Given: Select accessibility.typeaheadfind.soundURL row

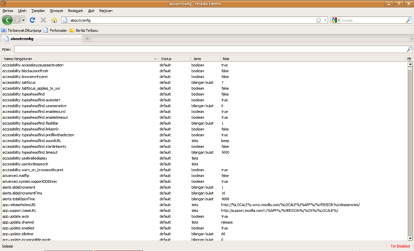Looking at the screenshot, I should (x=204, y=140).
